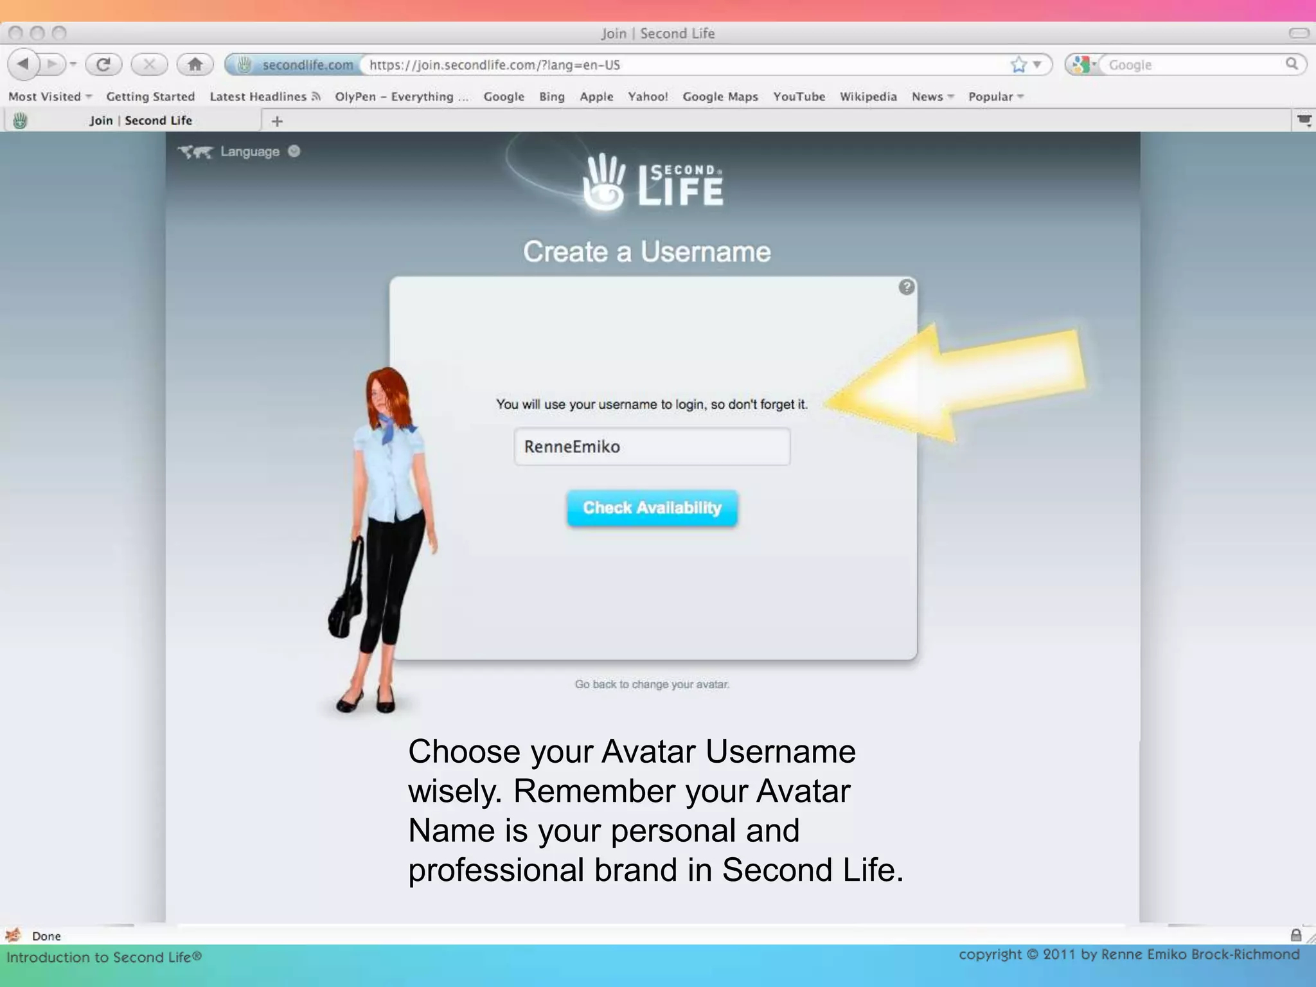Image resolution: width=1316 pixels, height=987 pixels.
Task: Open the YouTube bookmark
Action: 799,97
